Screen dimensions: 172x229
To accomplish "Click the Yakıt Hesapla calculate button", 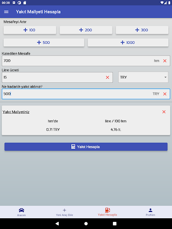I will click(x=86, y=147).
